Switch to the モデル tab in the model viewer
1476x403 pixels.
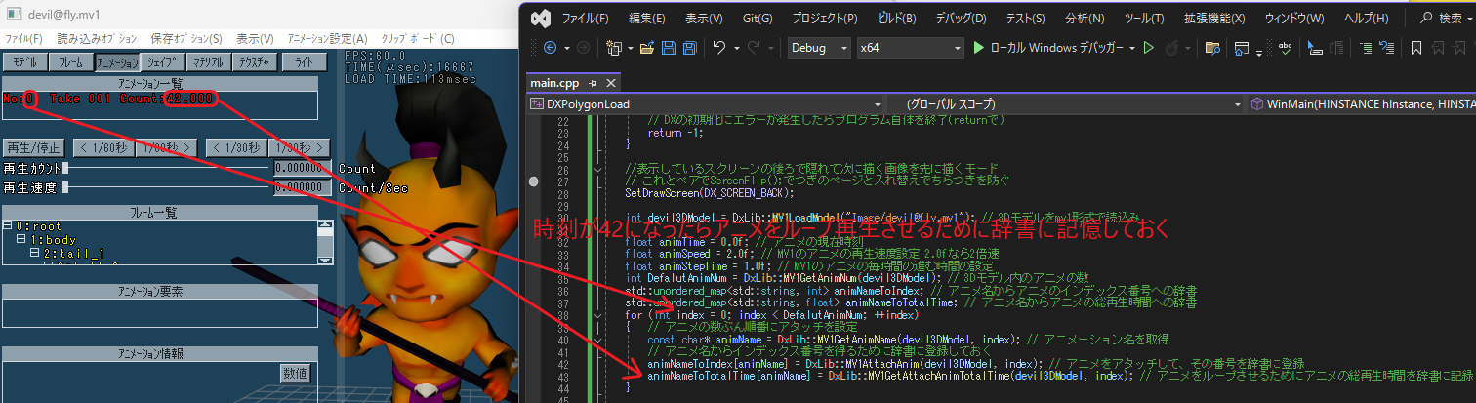[x=25, y=61]
